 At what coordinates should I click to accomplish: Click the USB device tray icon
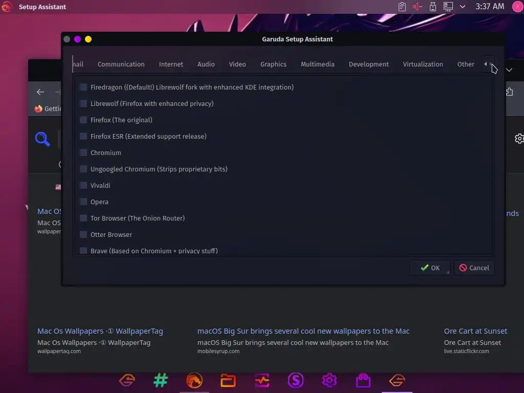click(433, 7)
